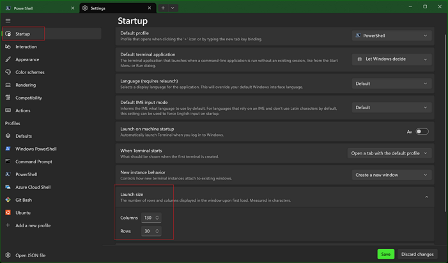The width and height of the screenshot is (448, 263).
Task: Open the Appearance settings page
Action: point(51,59)
